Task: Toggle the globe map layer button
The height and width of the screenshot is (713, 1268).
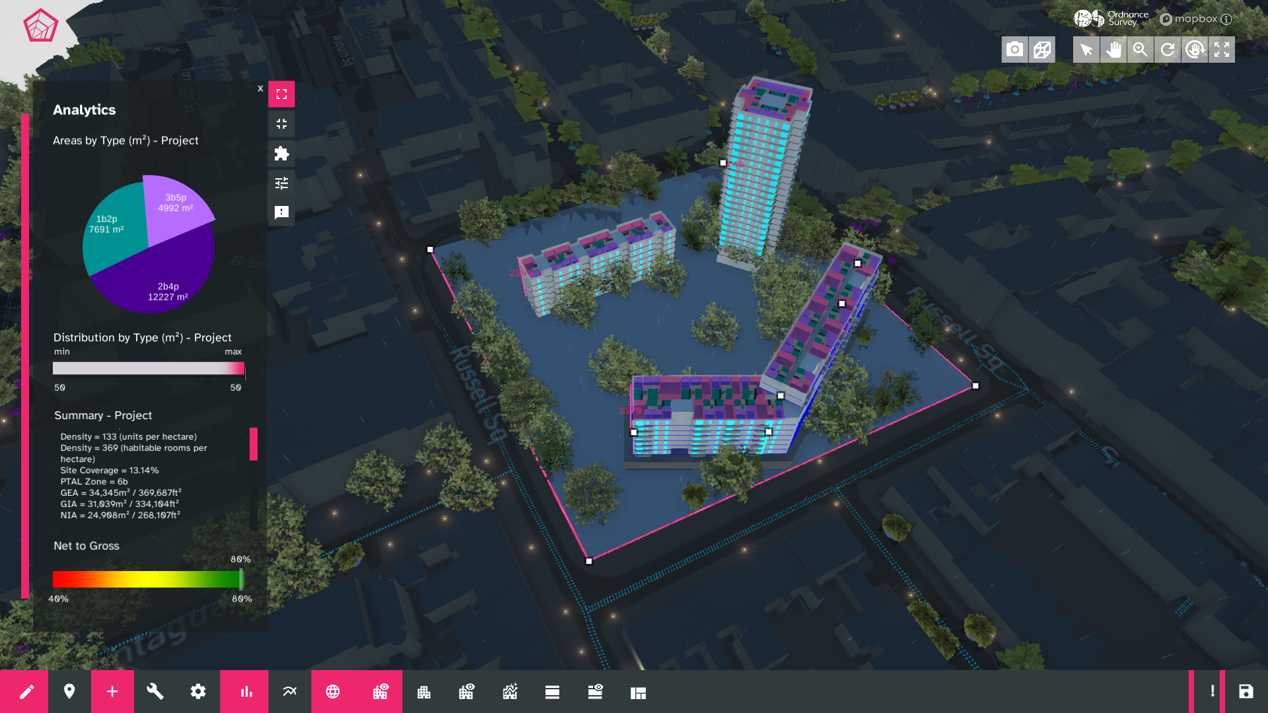Action: [333, 691]
